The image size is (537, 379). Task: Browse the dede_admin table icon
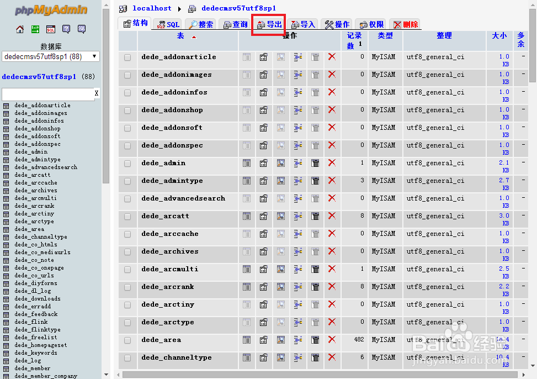[x=247, y=164]
